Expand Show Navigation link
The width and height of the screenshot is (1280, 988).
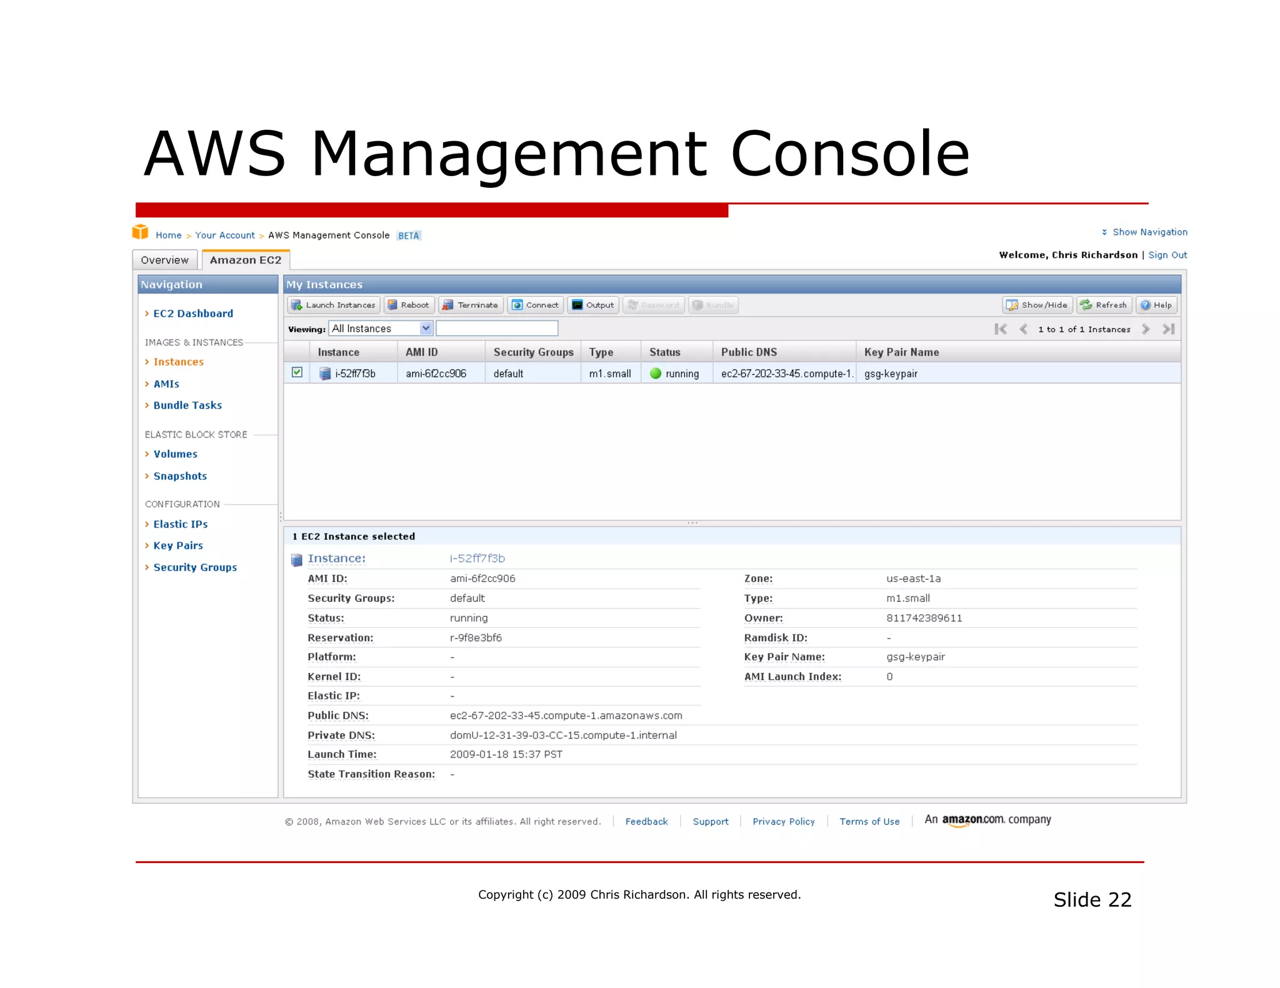click(x=1144, y=232)
